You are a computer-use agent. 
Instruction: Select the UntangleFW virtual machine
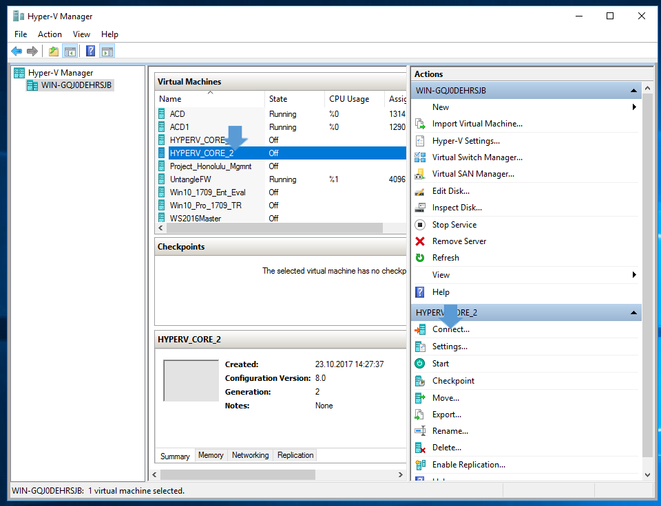281,179
